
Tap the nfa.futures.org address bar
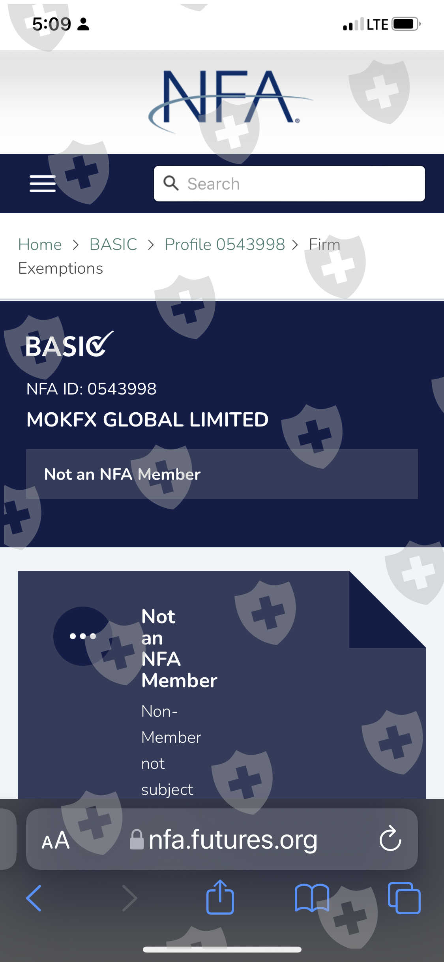click(233, 840)
